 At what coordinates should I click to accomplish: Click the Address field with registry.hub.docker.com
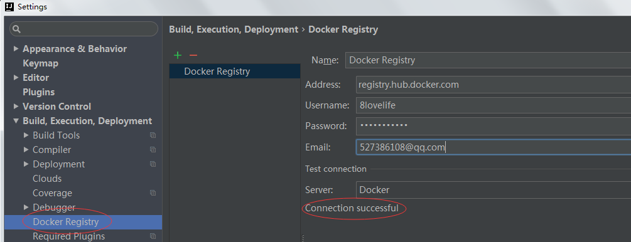coord(493,85)
